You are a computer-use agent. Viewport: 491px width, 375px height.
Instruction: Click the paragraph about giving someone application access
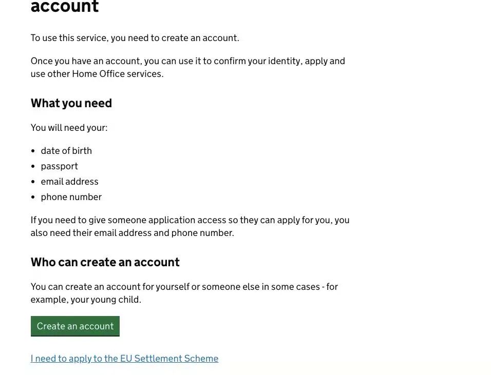(x=190, y=226)
